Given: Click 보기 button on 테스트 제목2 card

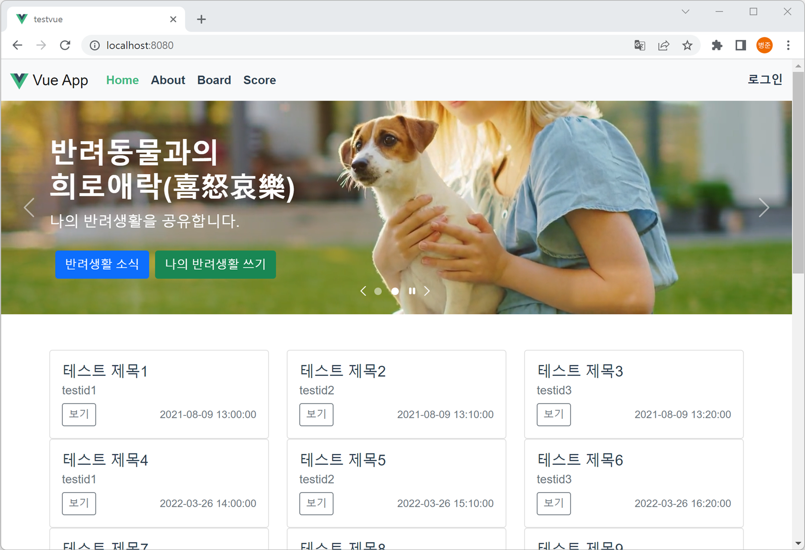Looking at the screenshot, I should (316, 414).
